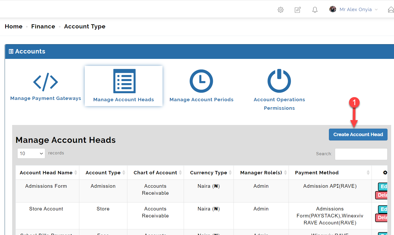The height and width of the screenshot is (235, 394).
Task: Open Account Operations Permissions link text
Action: click(x=279, y=104)
